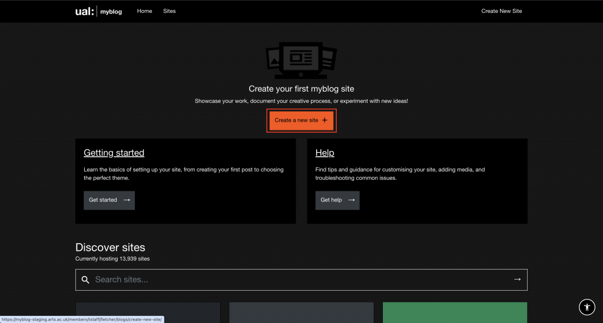Open the grey middle site card thumbnail
Viewport: 603px width, 323px height.
[x=301, y=312]
